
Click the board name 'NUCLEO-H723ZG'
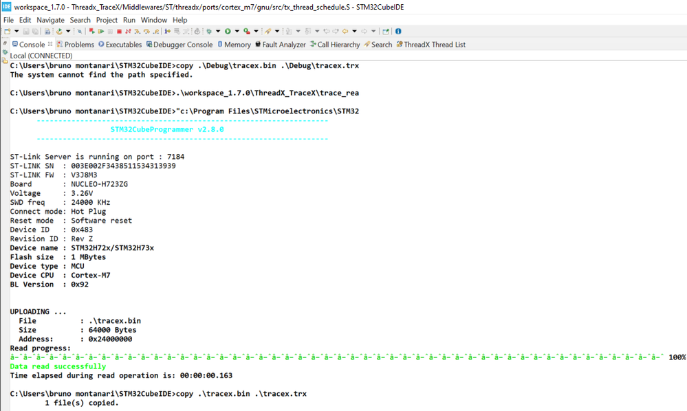click(100, 184)
